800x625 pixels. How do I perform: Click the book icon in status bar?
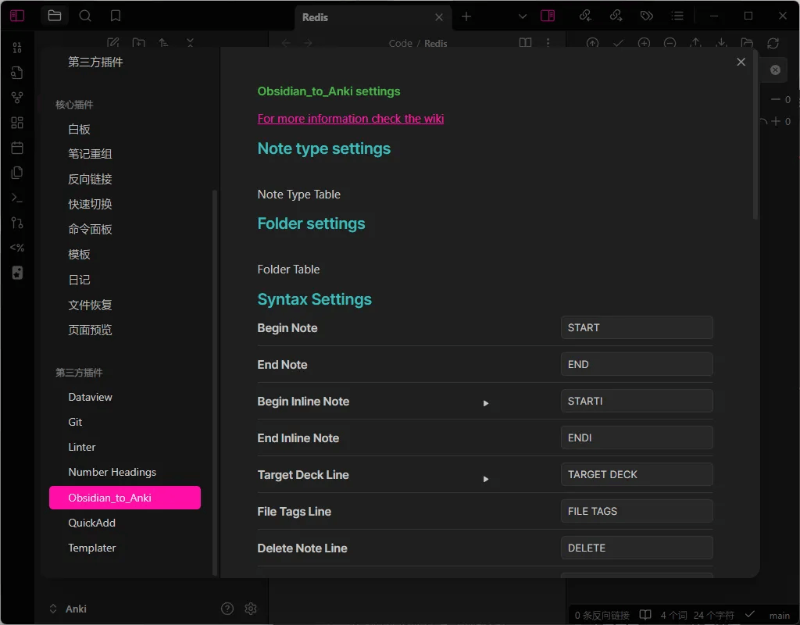tap(645, 615)
